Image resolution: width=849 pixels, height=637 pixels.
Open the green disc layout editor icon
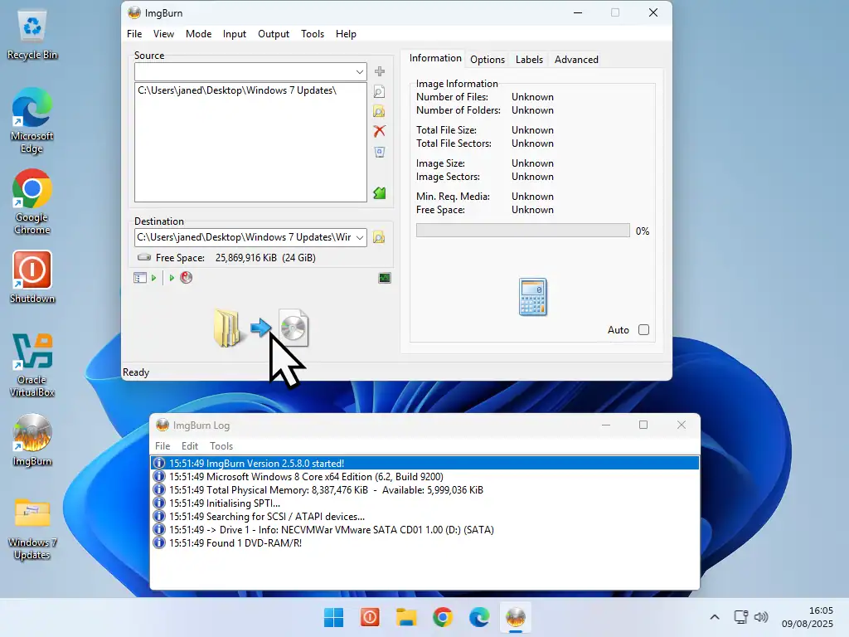coord(379,193)
